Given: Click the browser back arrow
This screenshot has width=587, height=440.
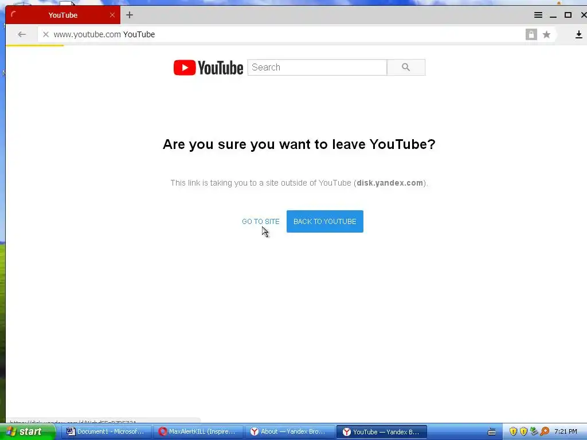Looking at the screenshot, I should point(22,34).
